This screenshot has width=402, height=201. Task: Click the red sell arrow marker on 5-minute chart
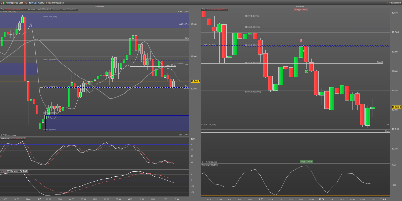301,41
